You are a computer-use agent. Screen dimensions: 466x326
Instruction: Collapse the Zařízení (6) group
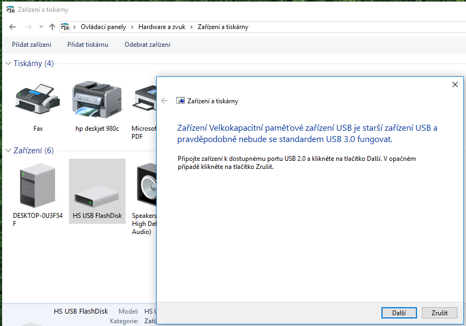point(8,151)
